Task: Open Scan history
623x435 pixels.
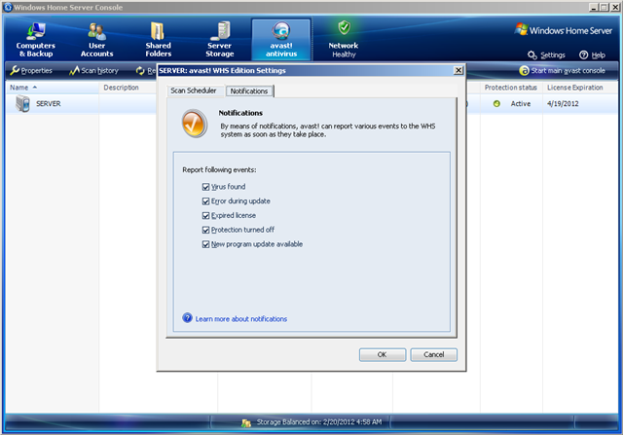Action: (x=93, y=71)
